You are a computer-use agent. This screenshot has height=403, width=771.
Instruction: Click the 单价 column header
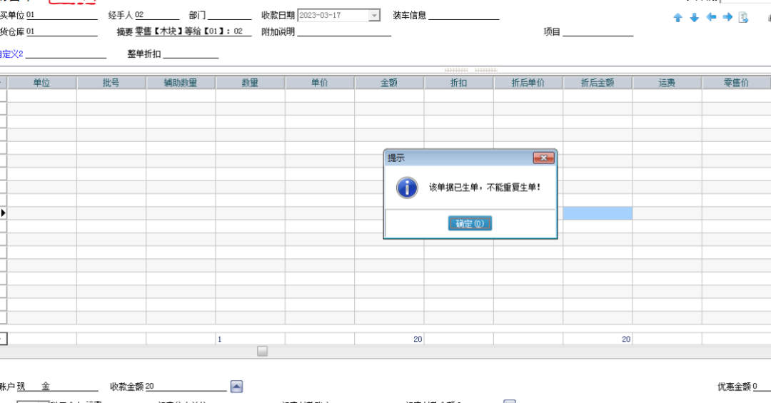pos(320,83)
